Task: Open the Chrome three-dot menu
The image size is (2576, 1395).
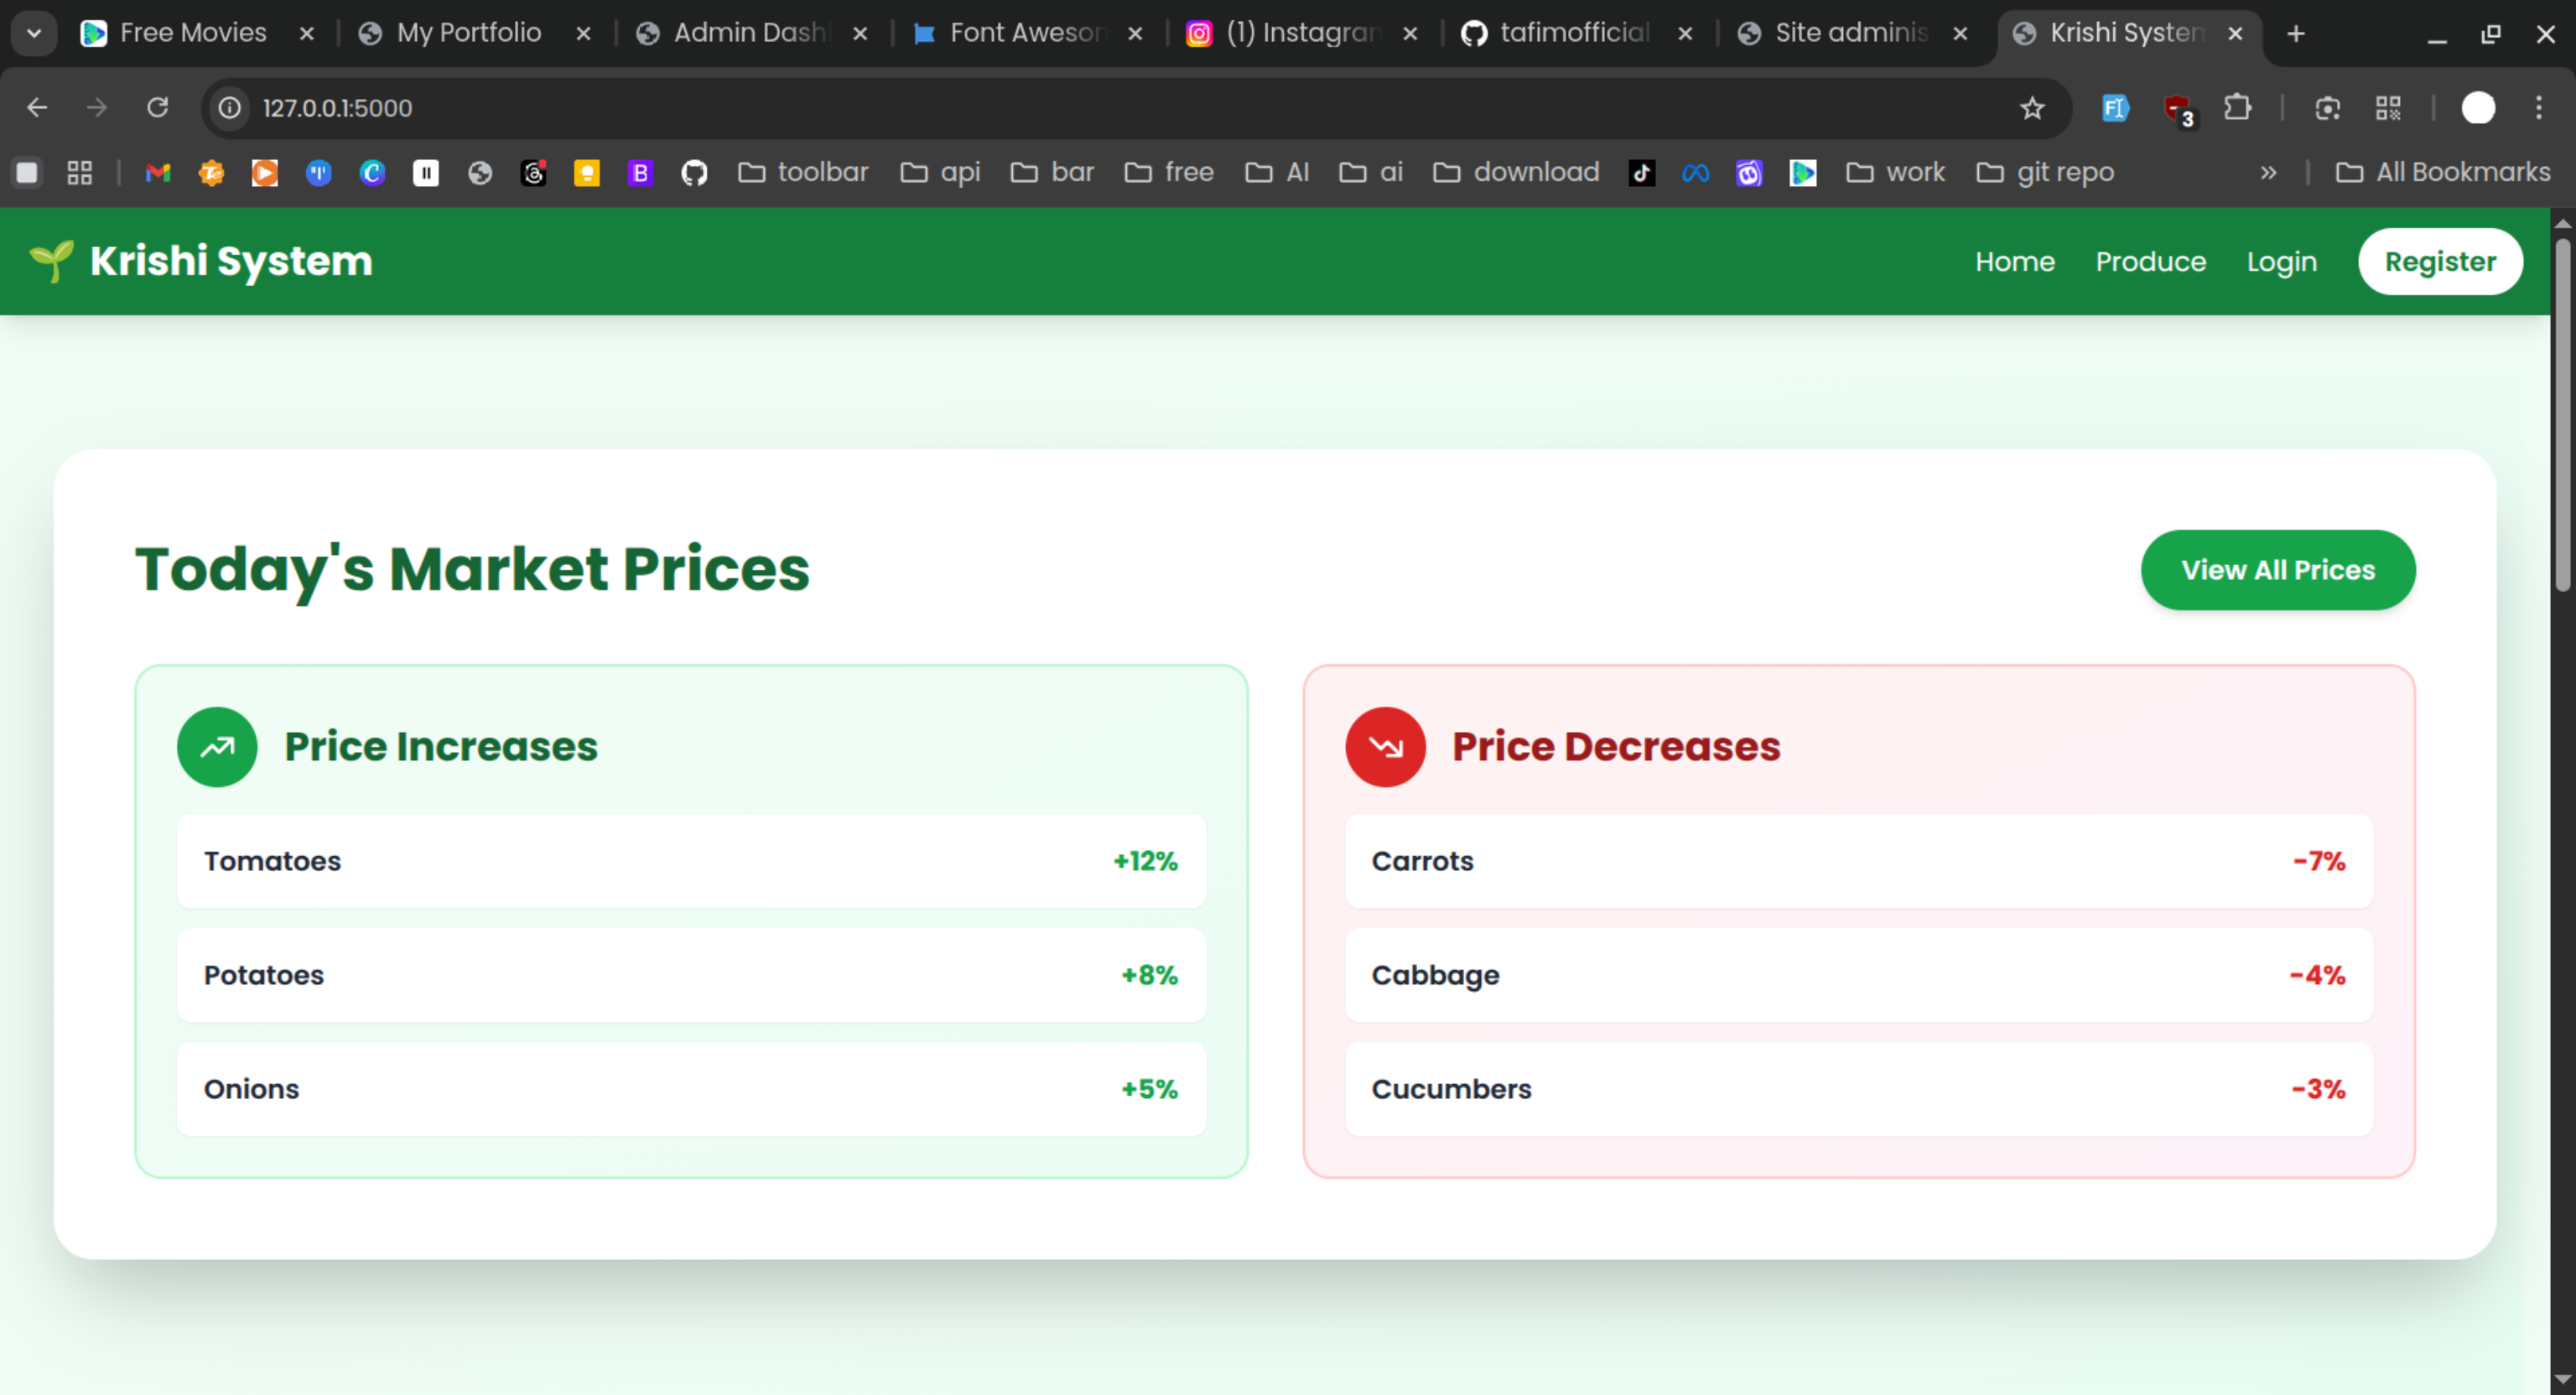Action: click(x=2538, y=108)
